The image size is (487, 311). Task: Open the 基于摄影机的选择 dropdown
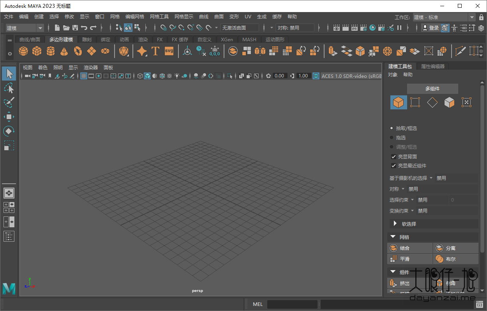[431, 178]
